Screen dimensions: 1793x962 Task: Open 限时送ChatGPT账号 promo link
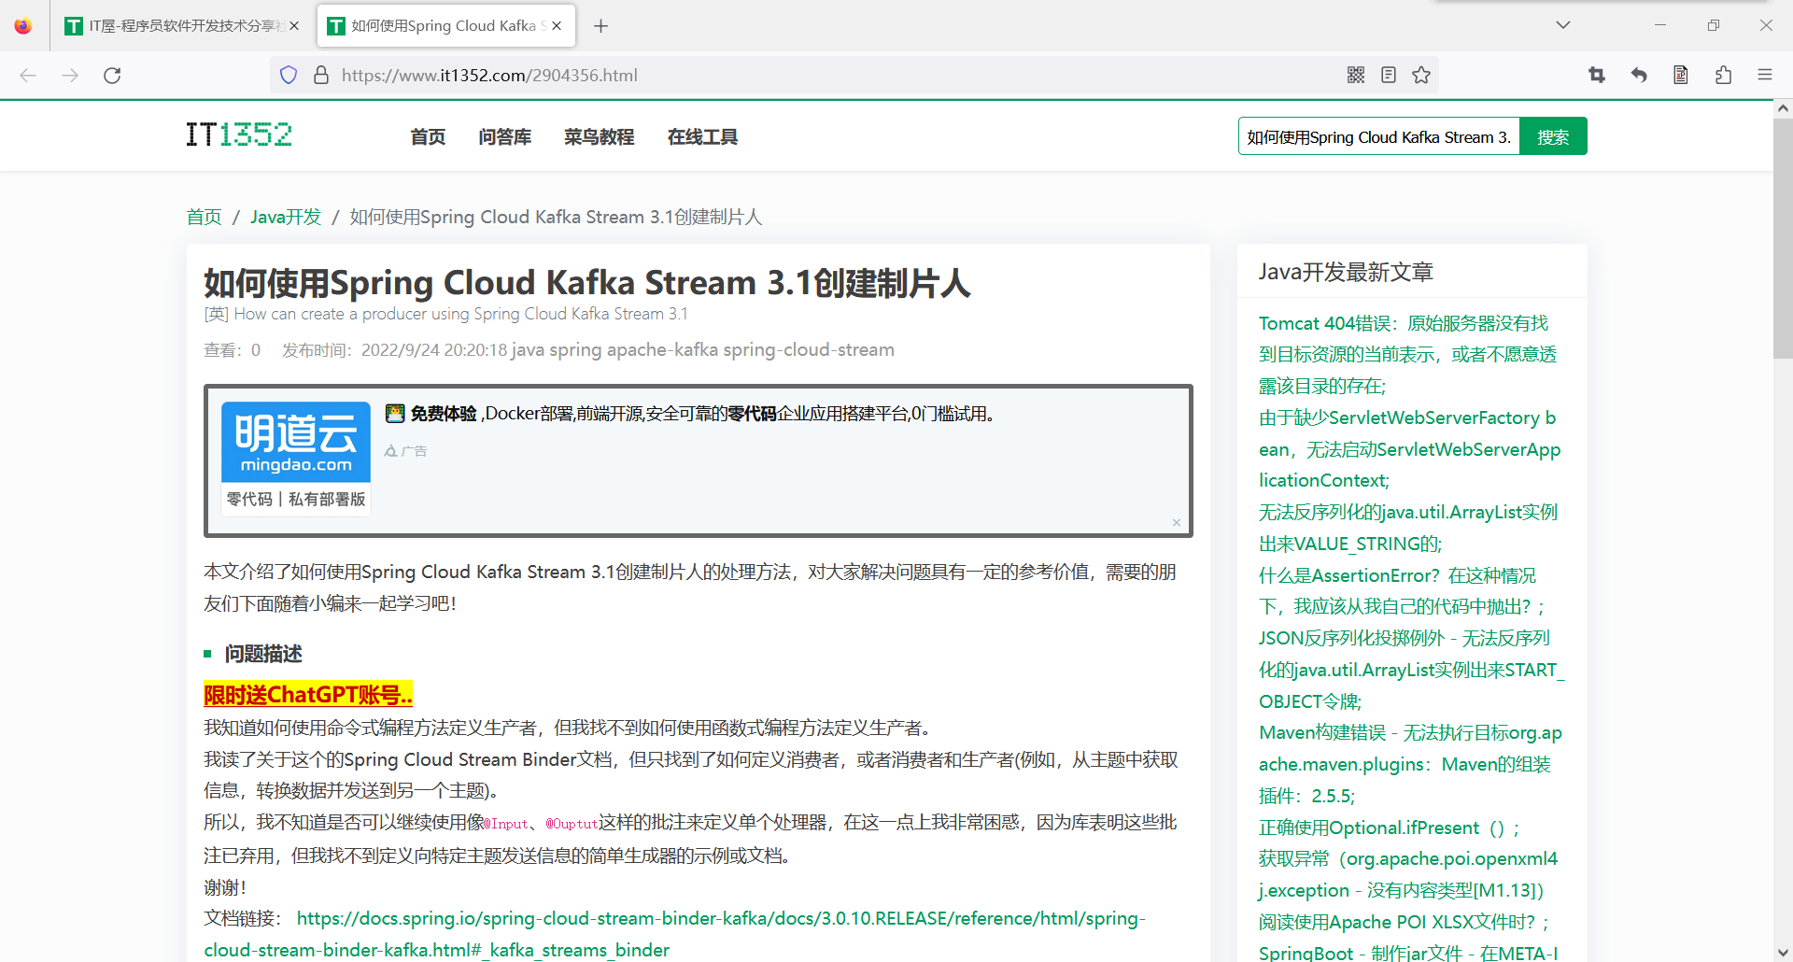[308, 695]
